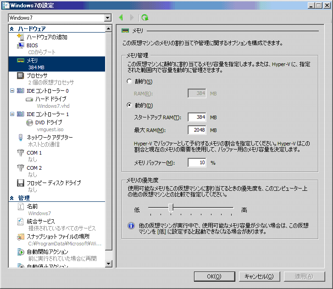
Task: Click the COM 1 port icon
Action: [20, 153]
